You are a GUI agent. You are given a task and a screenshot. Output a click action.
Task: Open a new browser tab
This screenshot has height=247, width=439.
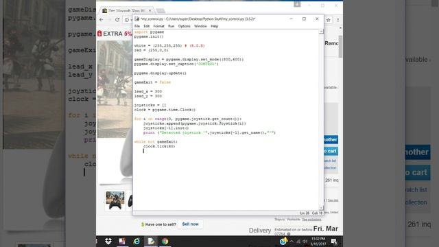161,11
